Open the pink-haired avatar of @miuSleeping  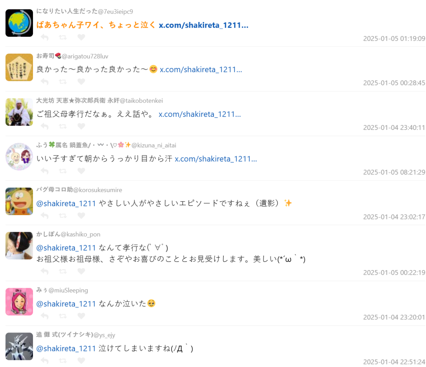19,301
